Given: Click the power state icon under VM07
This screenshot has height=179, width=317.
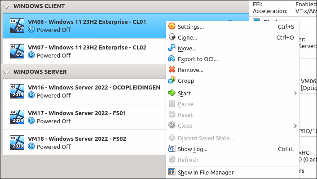Looking at the screenshot, I should click(x=31, y=55).
